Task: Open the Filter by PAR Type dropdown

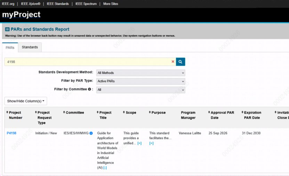Action: [x=141, y=81]
